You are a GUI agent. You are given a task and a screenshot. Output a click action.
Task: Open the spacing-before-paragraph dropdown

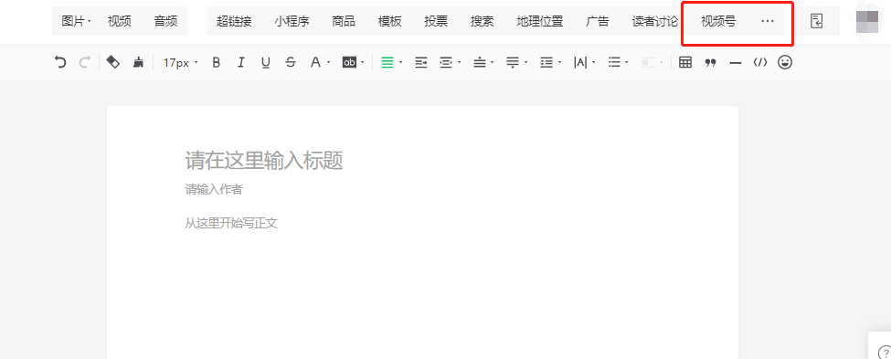tap(483, 62)
